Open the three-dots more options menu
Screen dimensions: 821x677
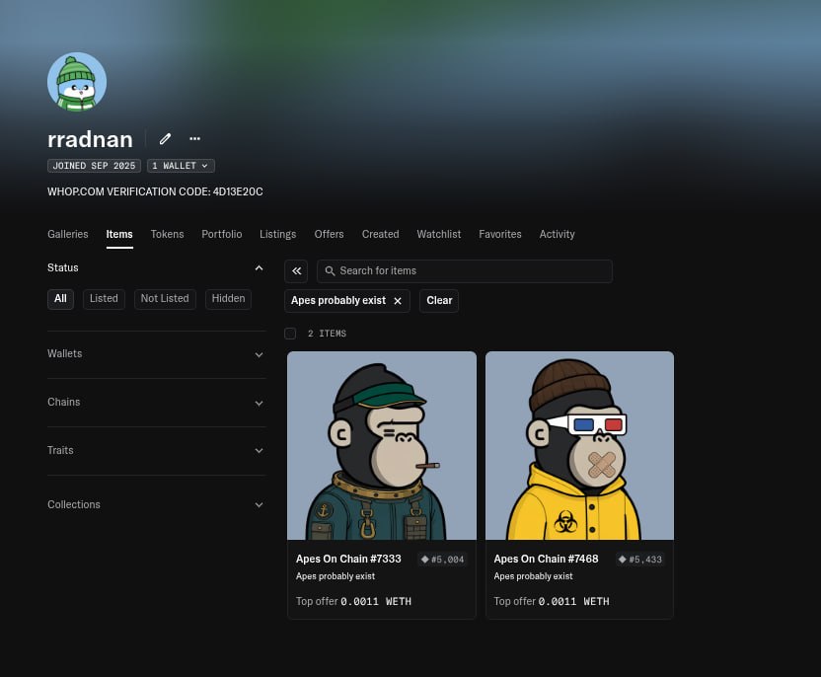[194, 139]
